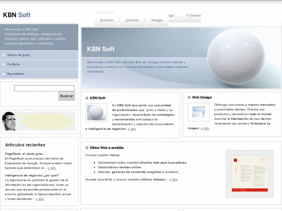Follow '+ info' link in Web Design box
The image size is (282, 211).
click(x=205, y=128)
